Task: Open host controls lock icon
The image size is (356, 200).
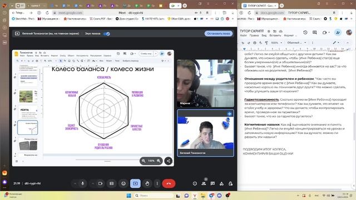Action: tap(230, 184)
